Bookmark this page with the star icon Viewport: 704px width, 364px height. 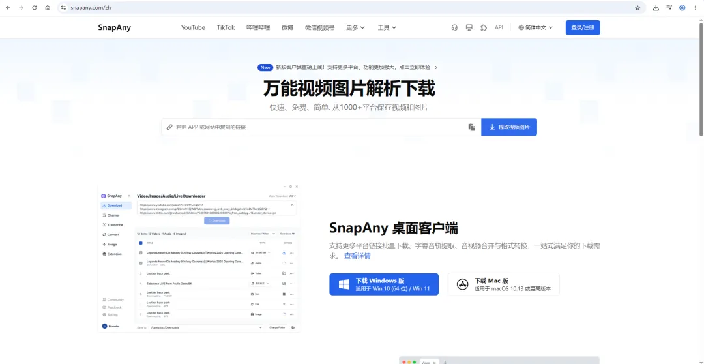coord(637,8)
